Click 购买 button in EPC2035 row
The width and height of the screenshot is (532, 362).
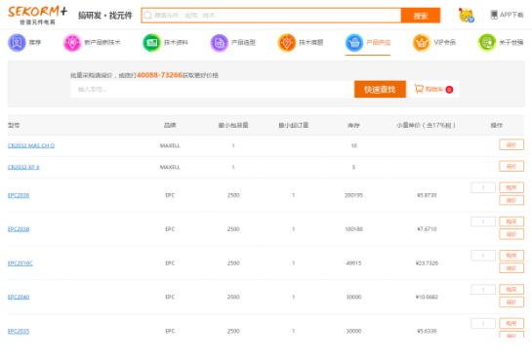[512, 323]
